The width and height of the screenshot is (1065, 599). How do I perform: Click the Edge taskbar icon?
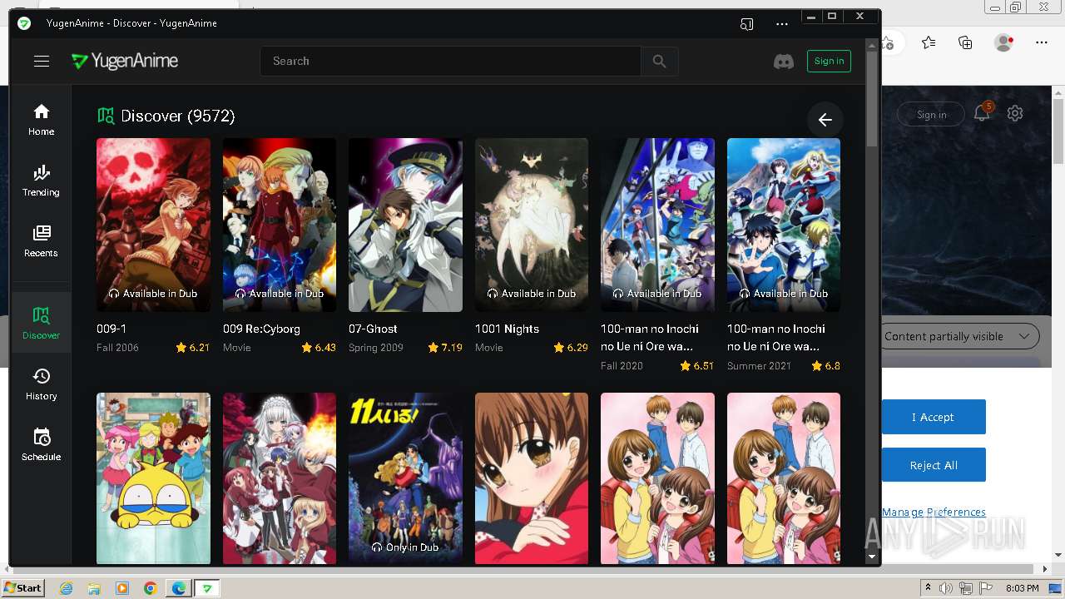[179, 588]
